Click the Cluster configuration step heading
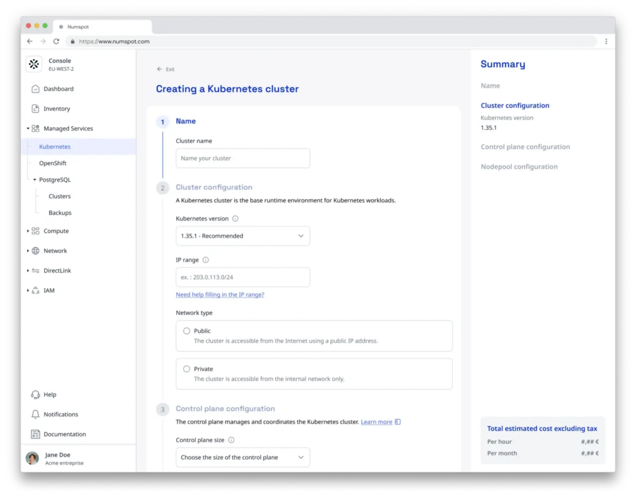The height and width of the screenshot is (497, 636). coord(214,188)
